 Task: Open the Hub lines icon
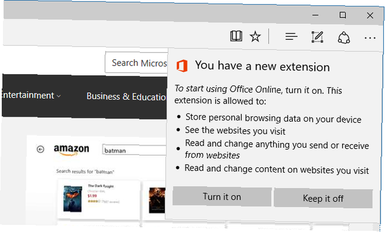pyautogui.click(x=291, y=37)
